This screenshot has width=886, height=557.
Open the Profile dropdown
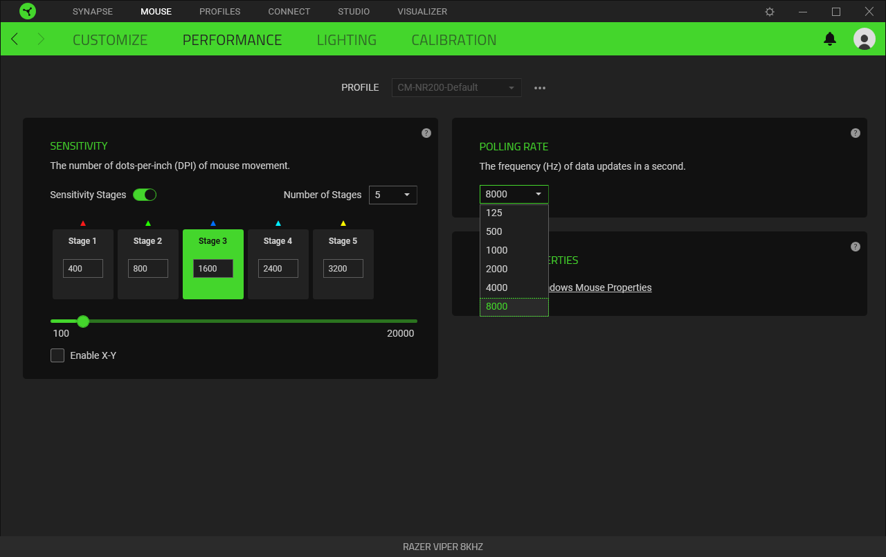[457, 88]
